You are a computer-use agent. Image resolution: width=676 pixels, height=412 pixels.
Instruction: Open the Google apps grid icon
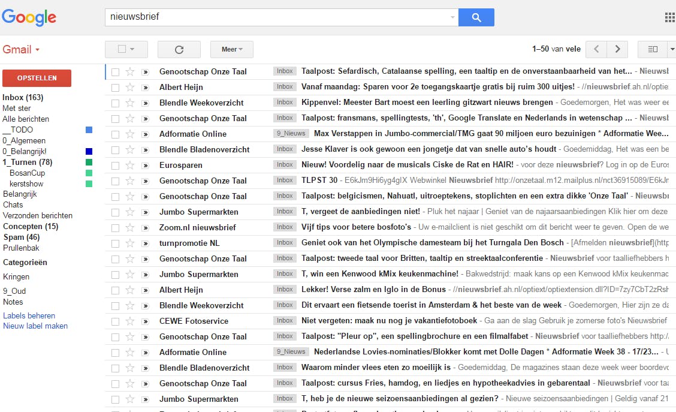pos(670,17)
